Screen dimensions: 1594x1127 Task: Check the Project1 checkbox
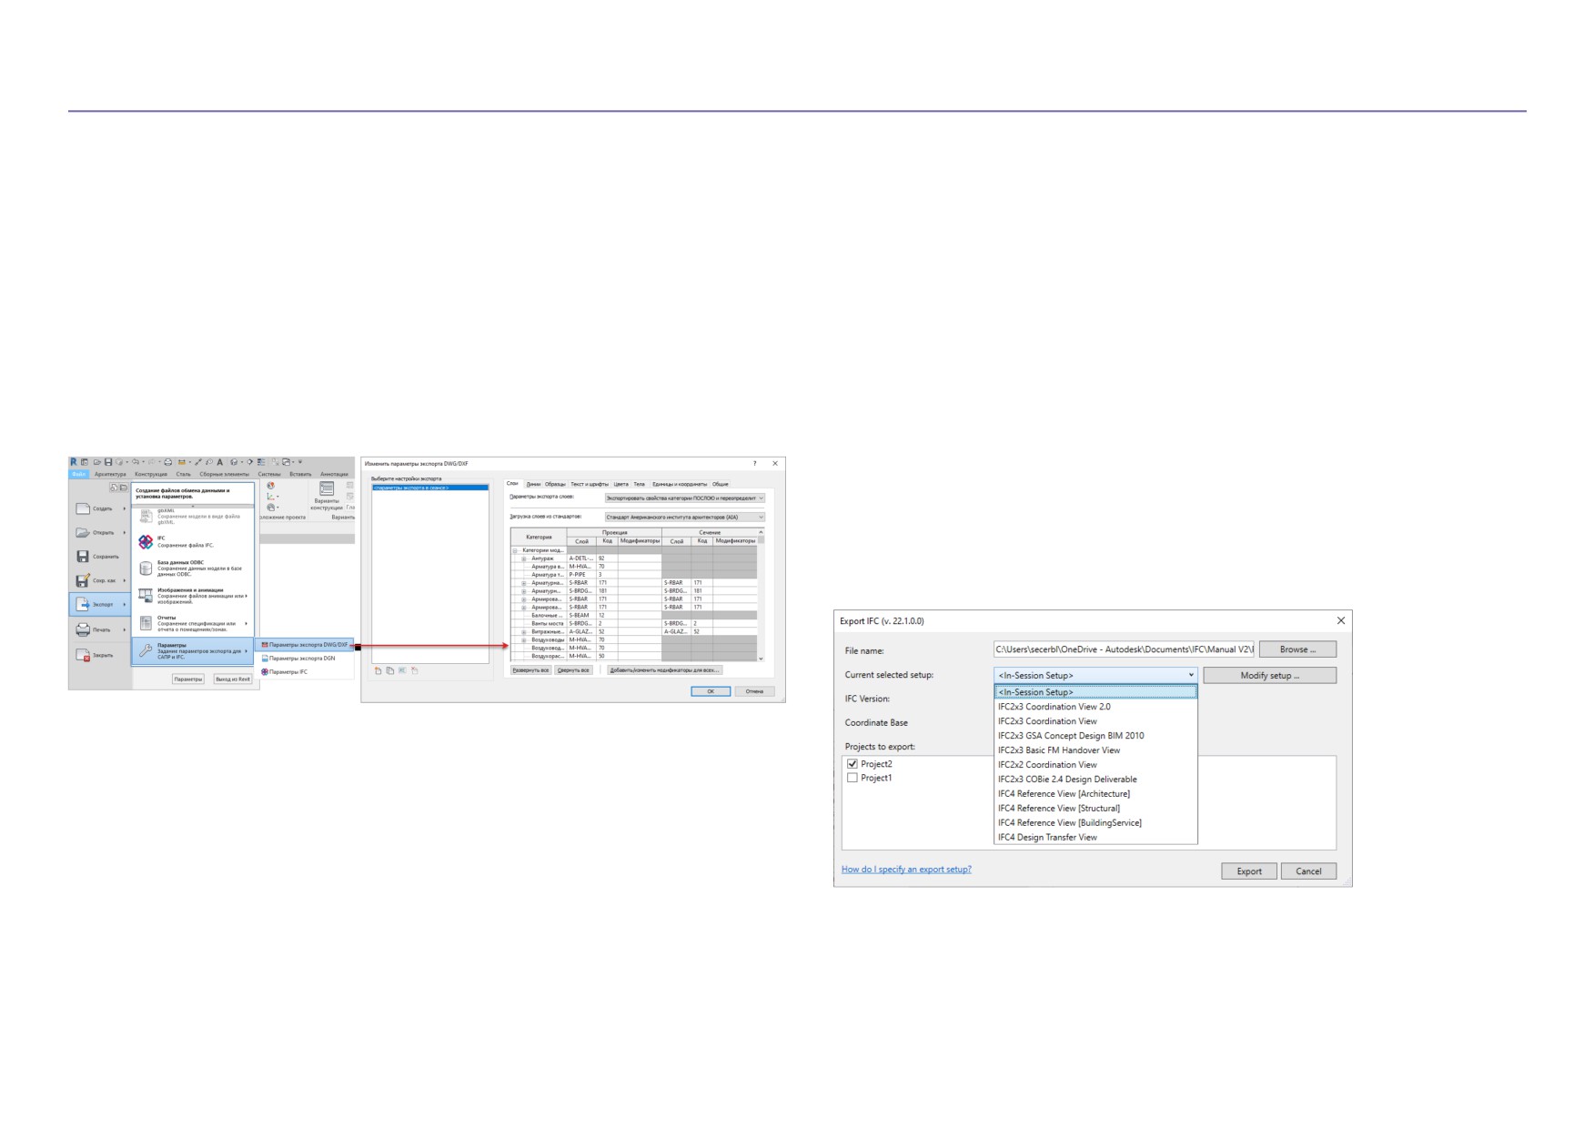coord(852,778)
